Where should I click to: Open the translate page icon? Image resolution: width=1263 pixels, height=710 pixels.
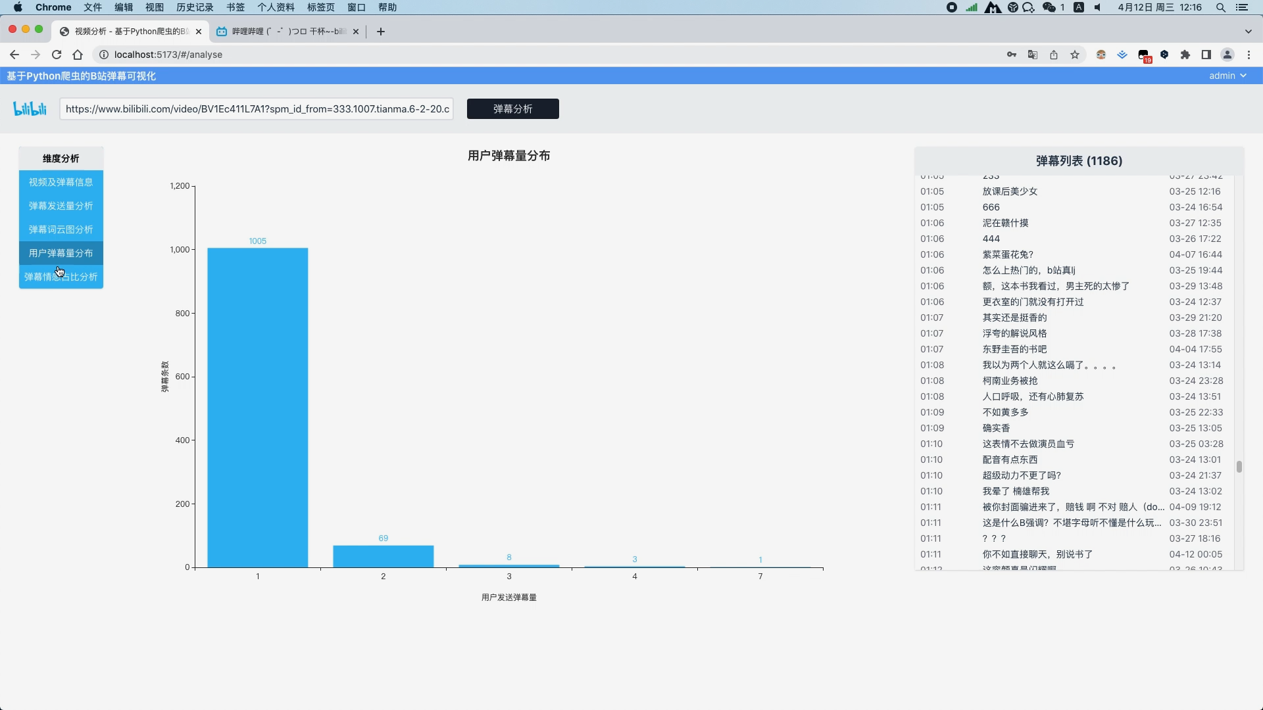1033,55
